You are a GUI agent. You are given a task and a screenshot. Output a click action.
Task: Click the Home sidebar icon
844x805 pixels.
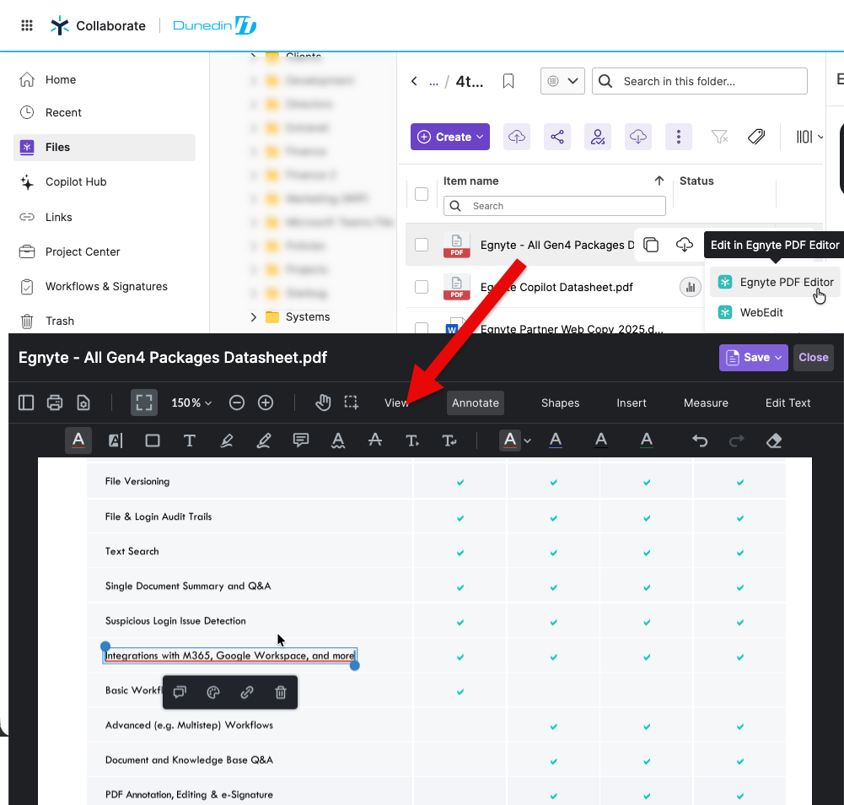pos(27,80)
